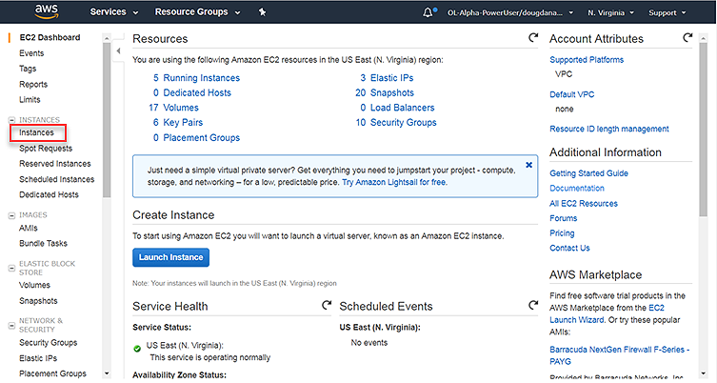The height and width of the screenshot is (383, 717).
Task: Click the sidebar scrollbar down arrow
Action: [x=107, y=373]
